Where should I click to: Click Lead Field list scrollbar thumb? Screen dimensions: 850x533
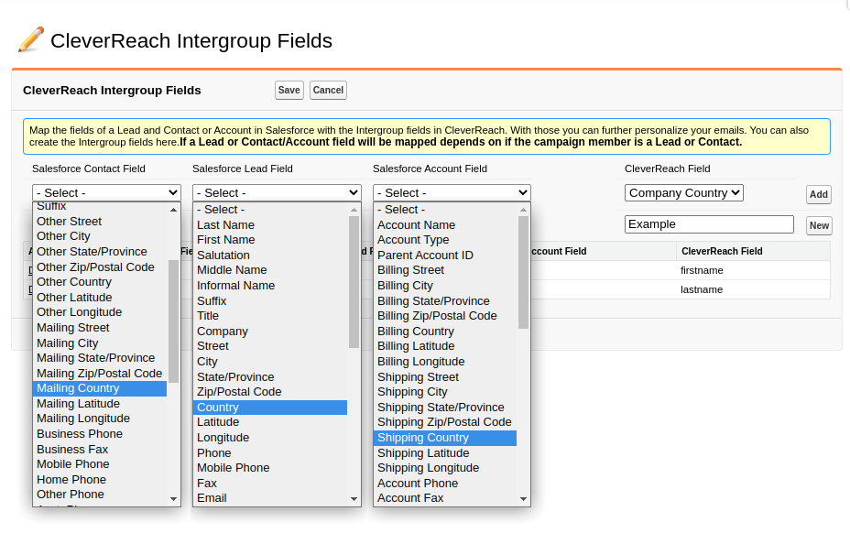(354, 282)
